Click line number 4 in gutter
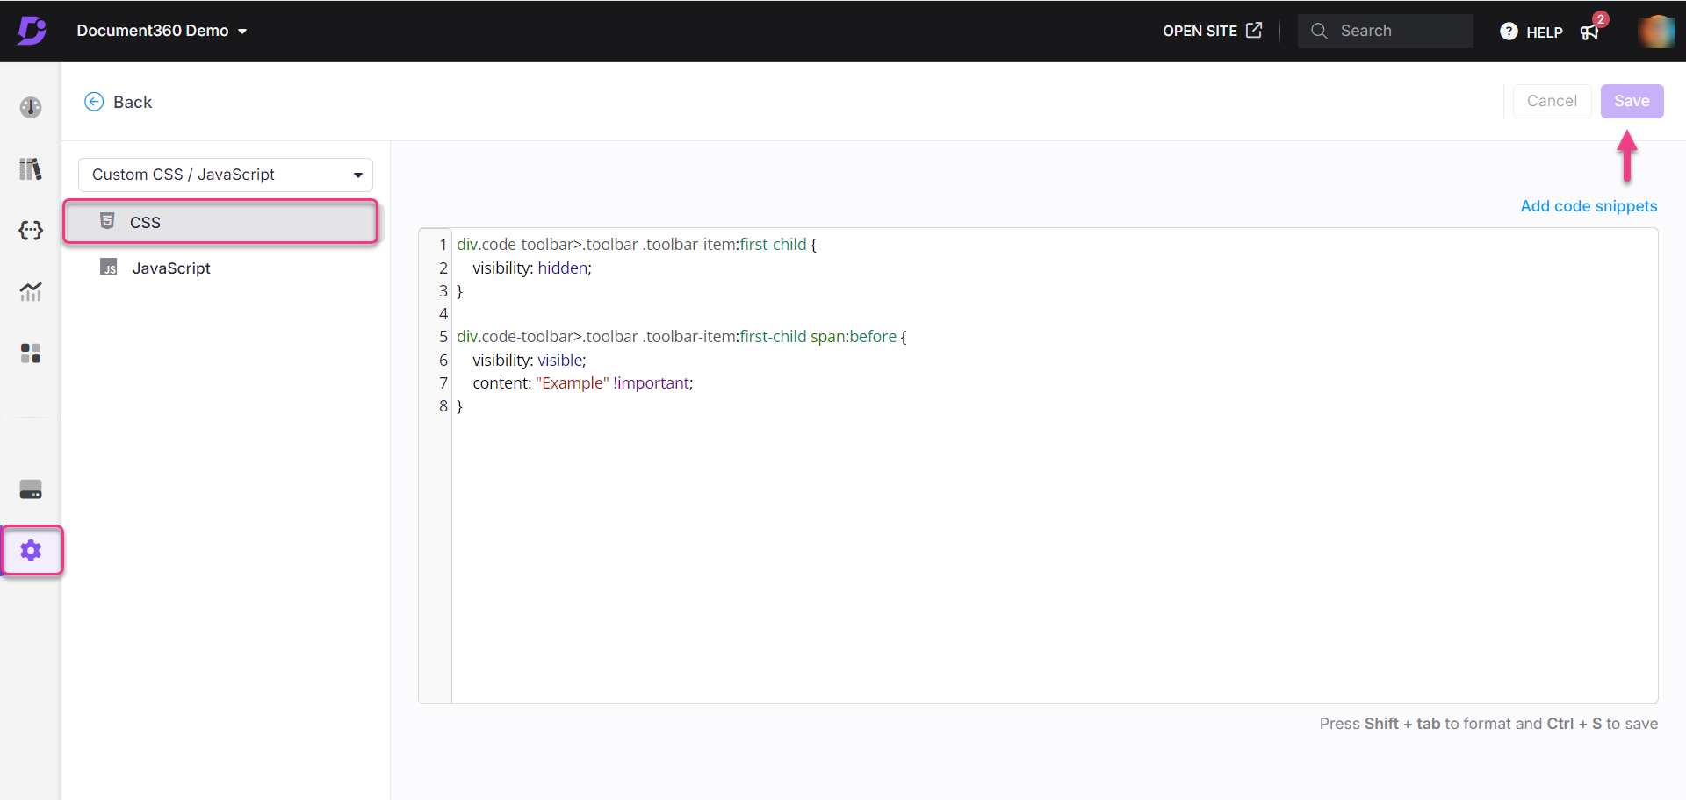1686x800 pixels. (443, 314)
